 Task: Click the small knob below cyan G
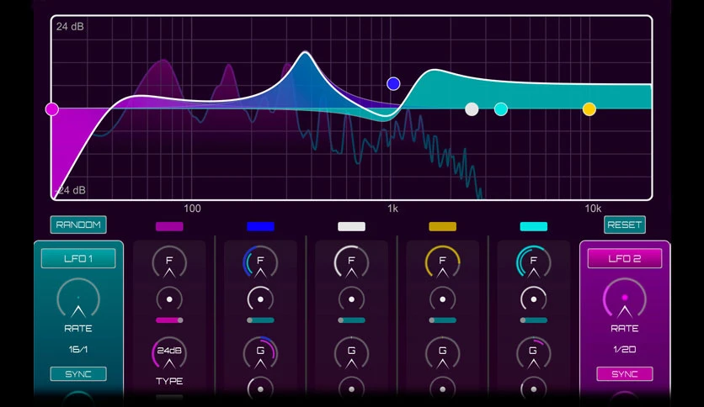pos(533,389)
